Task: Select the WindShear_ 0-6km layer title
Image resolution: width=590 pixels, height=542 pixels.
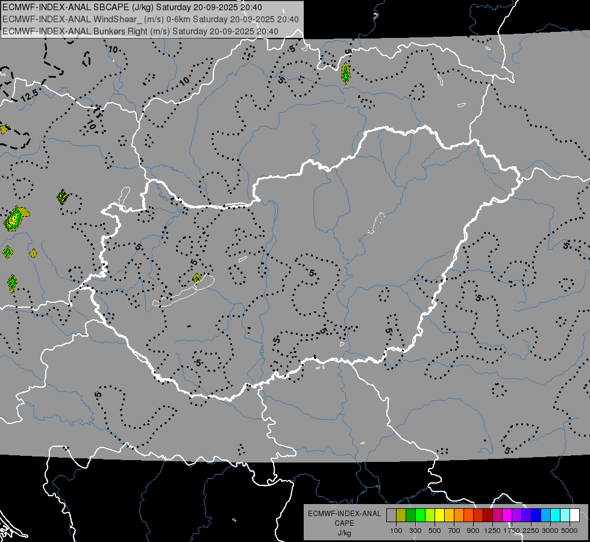Action: (x=151, y=19)
